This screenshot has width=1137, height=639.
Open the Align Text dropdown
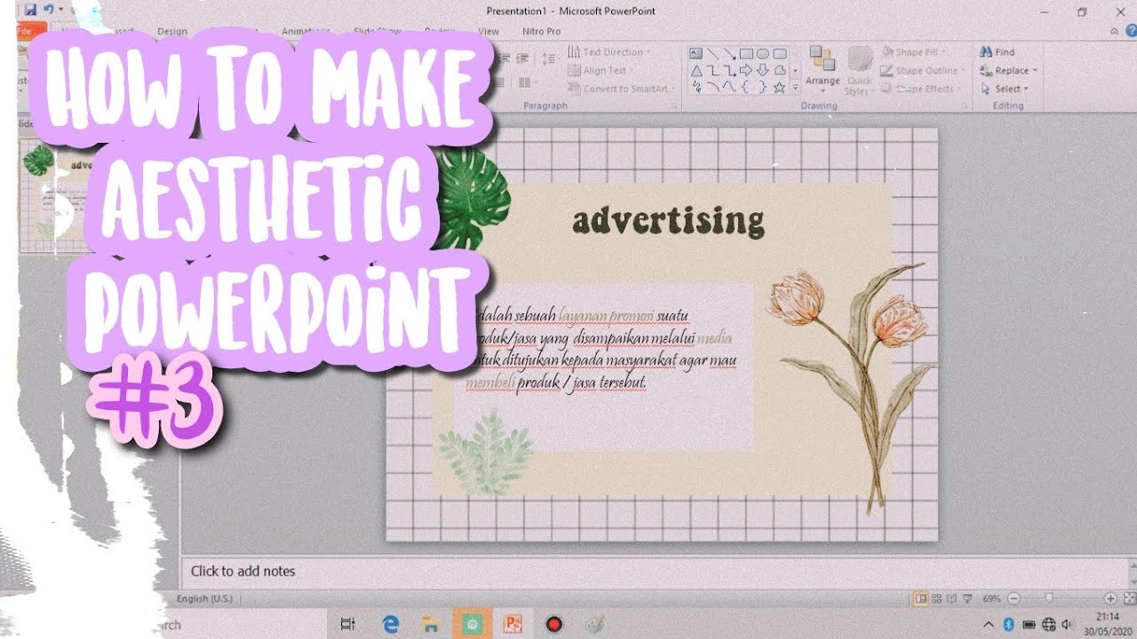pyautogui.click(x=600, y=70)
